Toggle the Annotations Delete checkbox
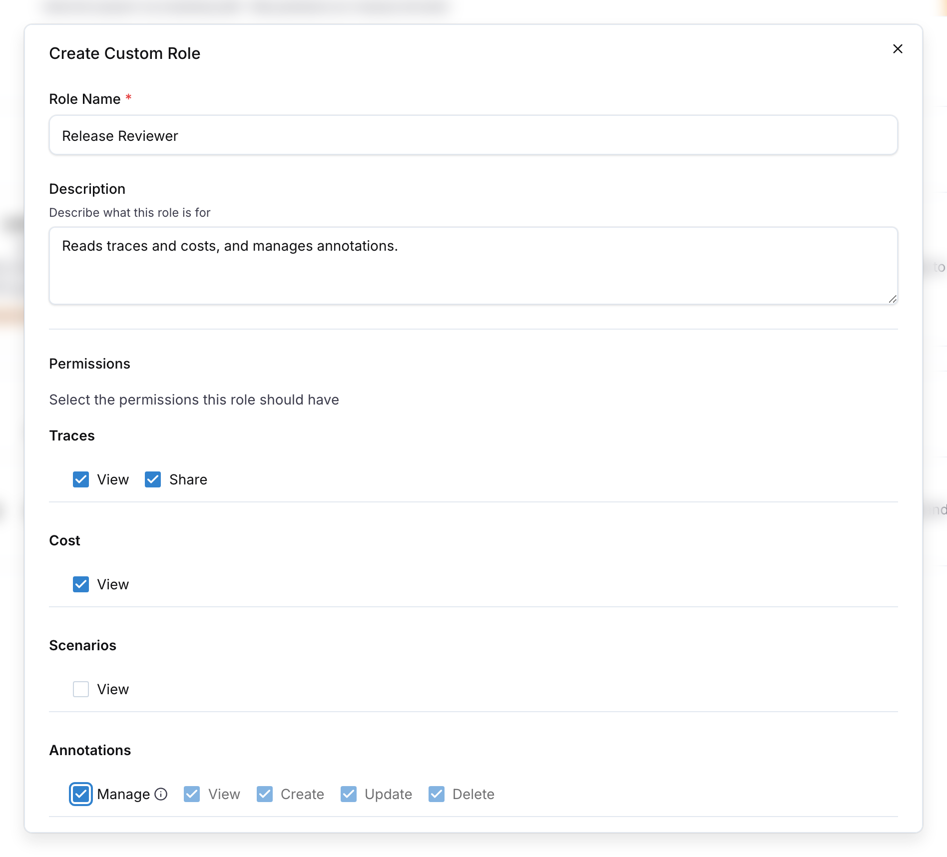This screenshot has width=947, height=857. (437, 794)
